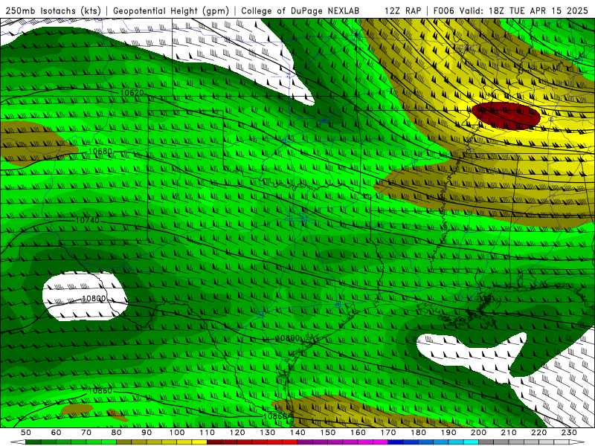Image resolution: width=595 pixels, height=446 pixels.
Task: Click the '120' tick on the color scale
Action: 237,433
